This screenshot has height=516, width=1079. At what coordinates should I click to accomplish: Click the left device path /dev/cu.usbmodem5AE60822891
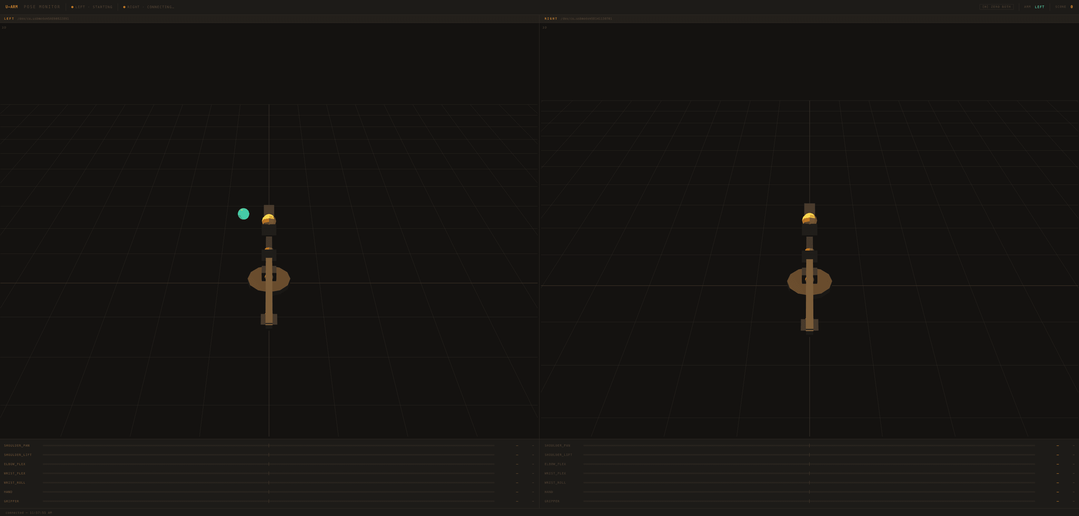(43, 19)
